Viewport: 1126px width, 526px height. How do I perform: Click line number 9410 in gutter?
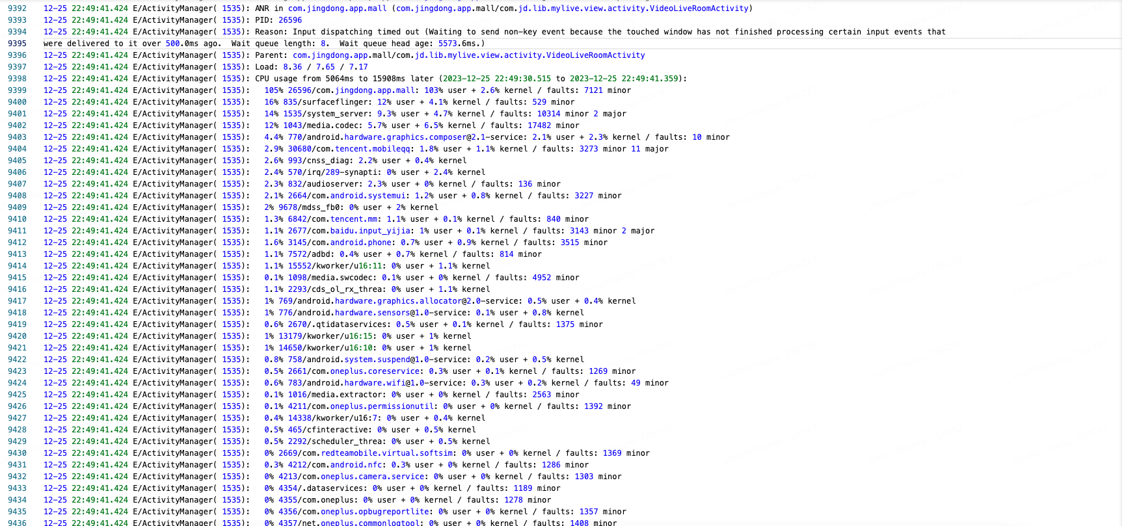[17, 219]
